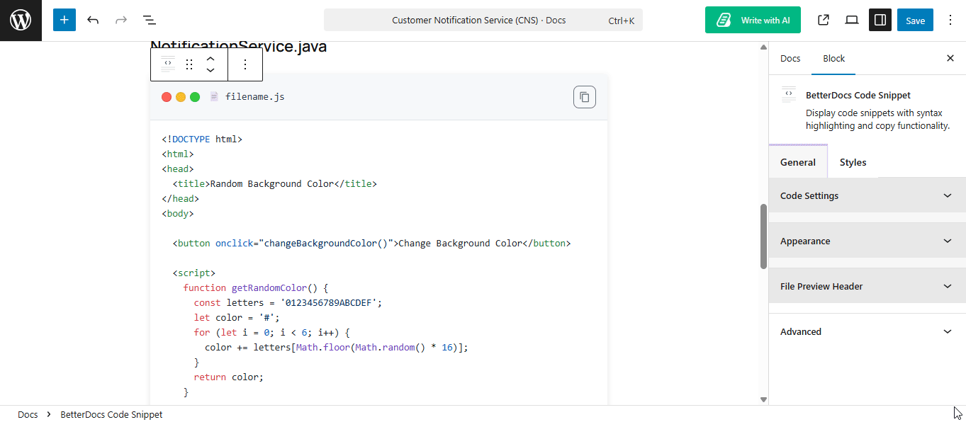Screen dimensions: 966x422
Task: Select the Styles tab
Action: point(853,162)
